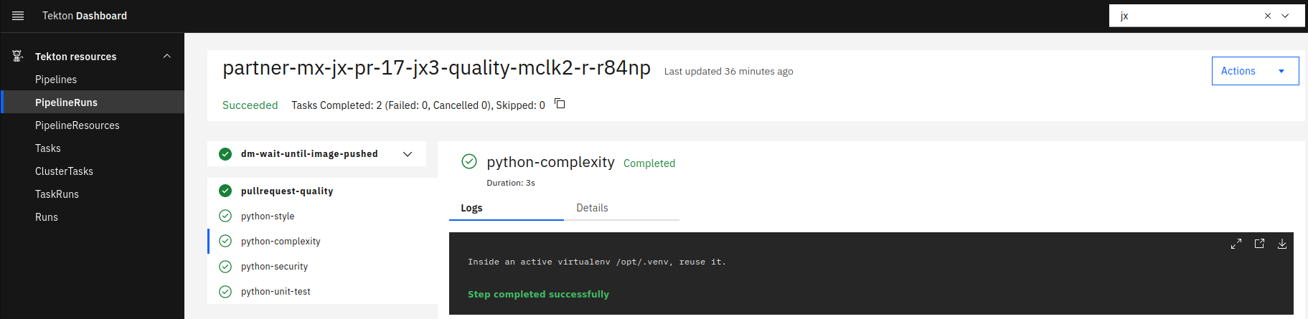Open the TaskRuns page
Screen dimensions: 1308x319
point(57,194)
